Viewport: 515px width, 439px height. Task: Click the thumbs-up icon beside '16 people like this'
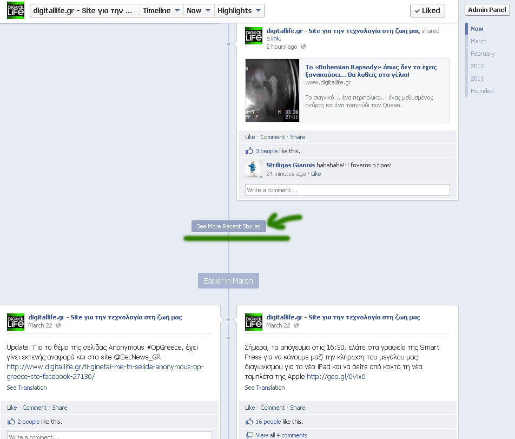[249, 421]
